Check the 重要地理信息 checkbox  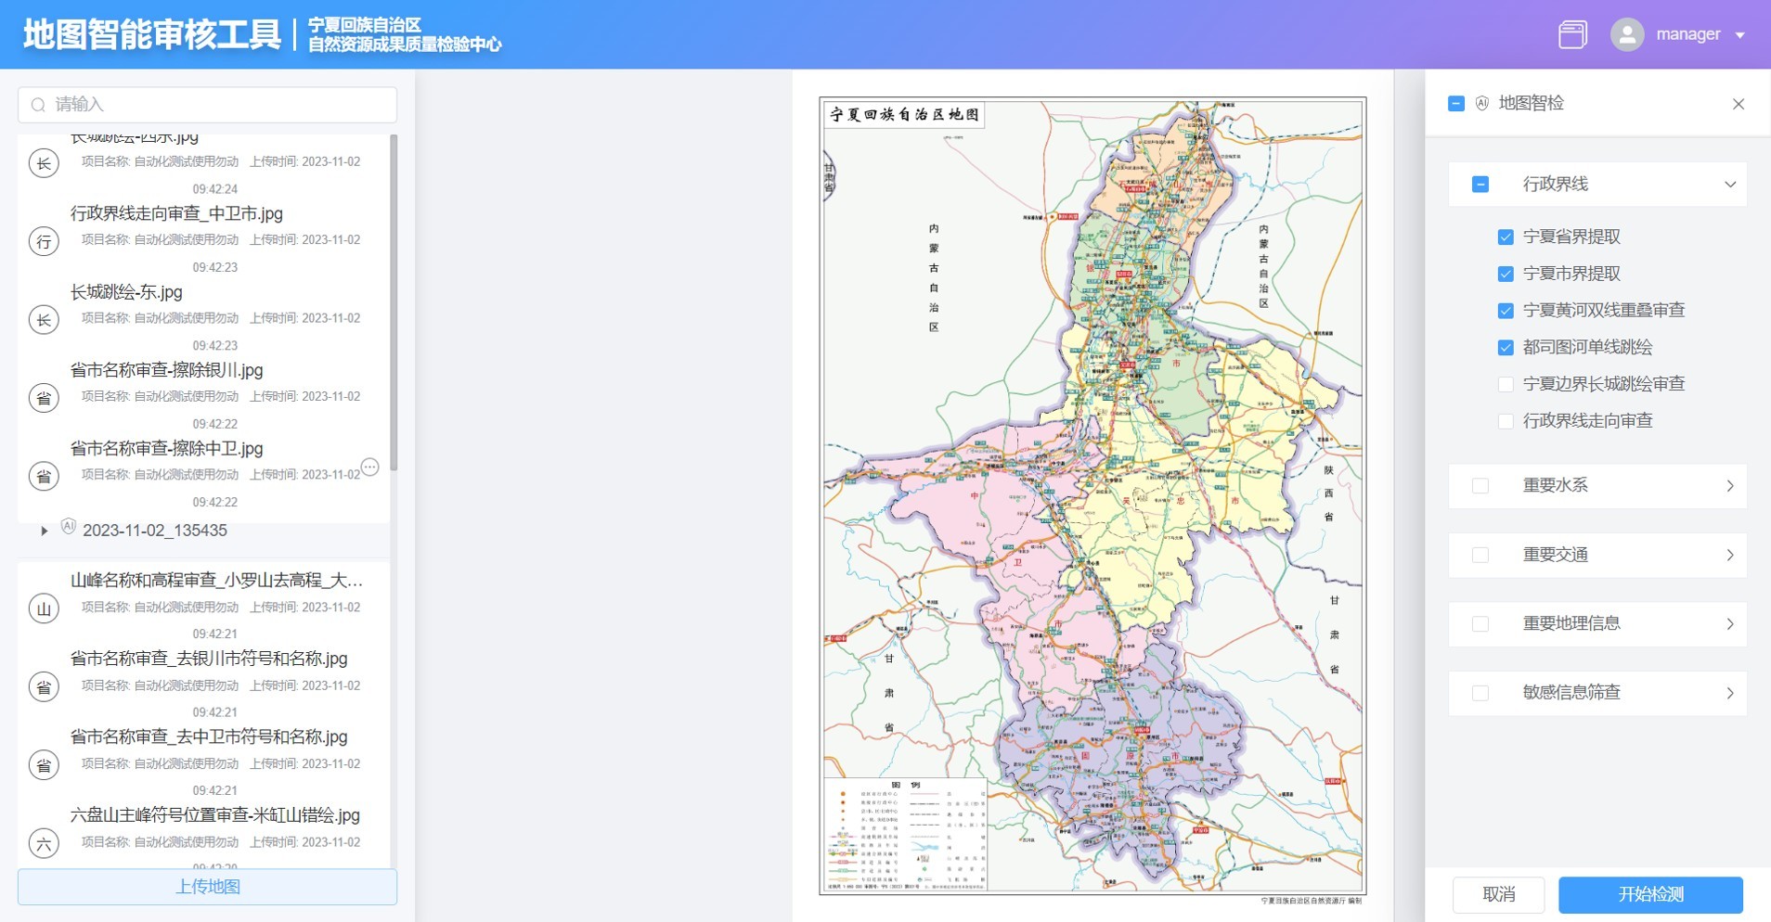coord(1480,624)
